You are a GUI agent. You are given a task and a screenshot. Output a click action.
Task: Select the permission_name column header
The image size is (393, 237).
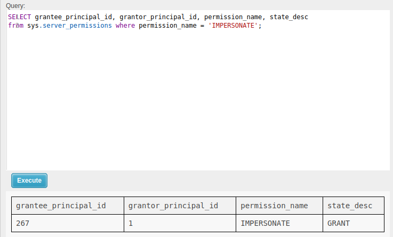pos(275,206)
